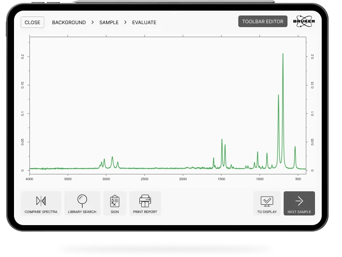342x257 pixels.
Task: Proceed to Next Sample
Action: [299, 203]
